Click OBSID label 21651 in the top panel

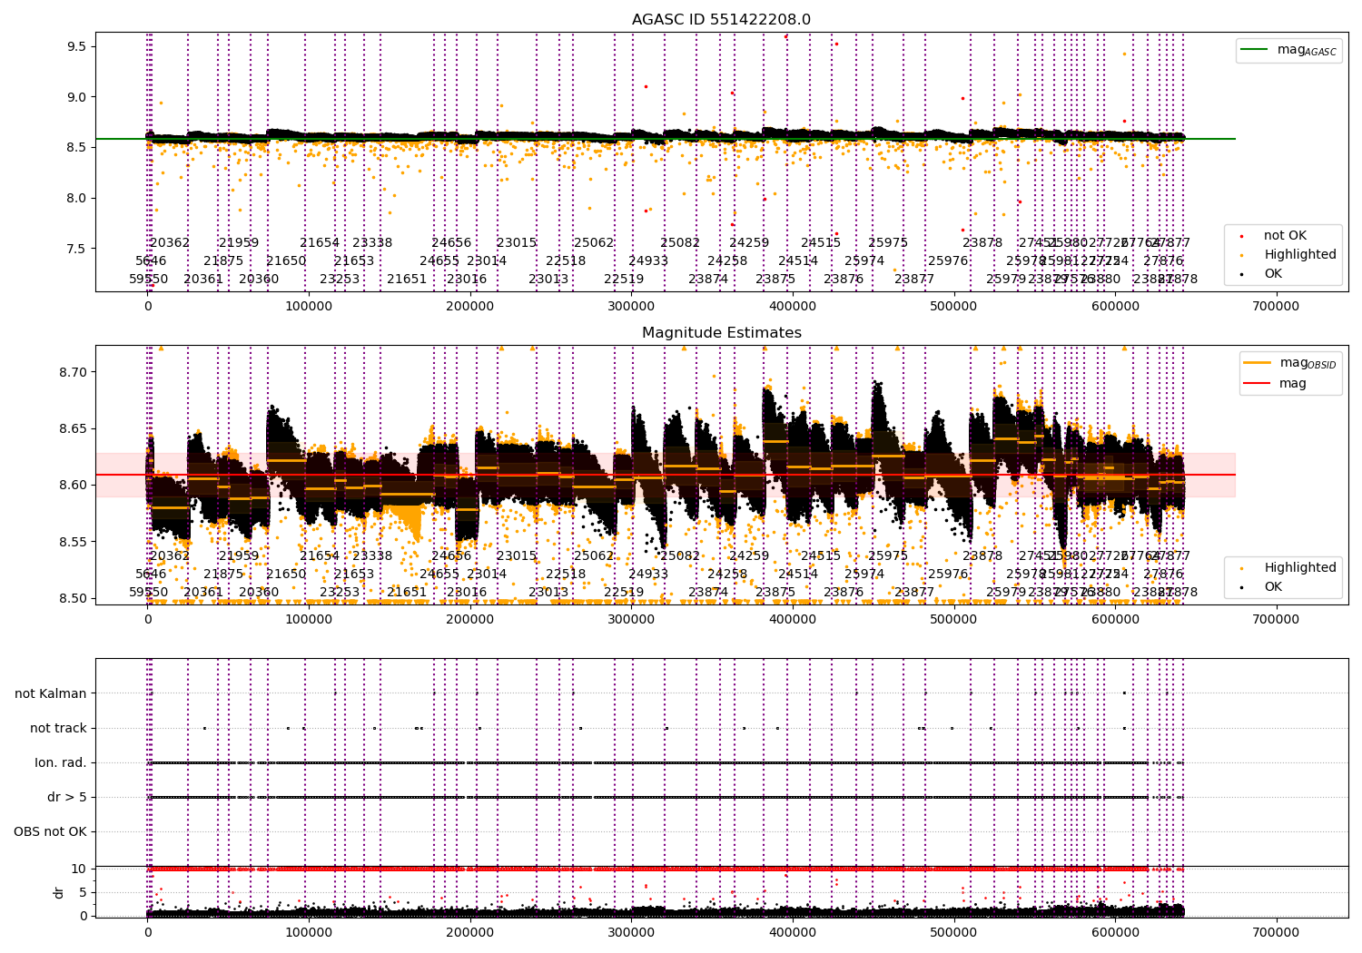(407, 280)
